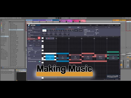Image resolution: width=131 pixels, height=98 pixels.
Task: Click the pink record dot in chord toolbar
Action: pos(49,38)
